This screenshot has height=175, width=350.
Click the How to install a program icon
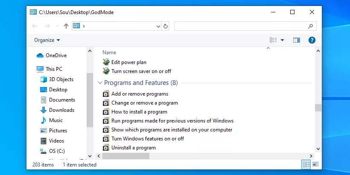click(106, 112)
